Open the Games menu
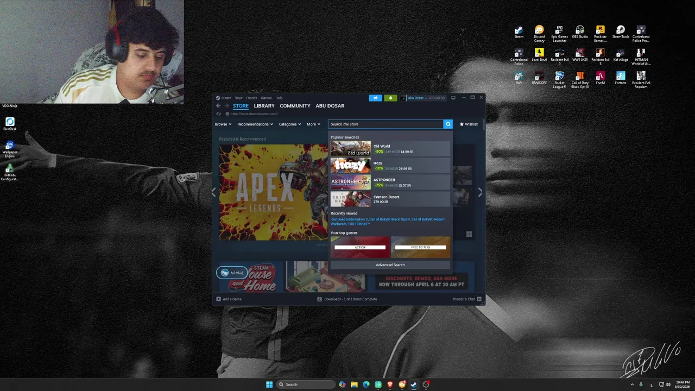 click(266, 98)
